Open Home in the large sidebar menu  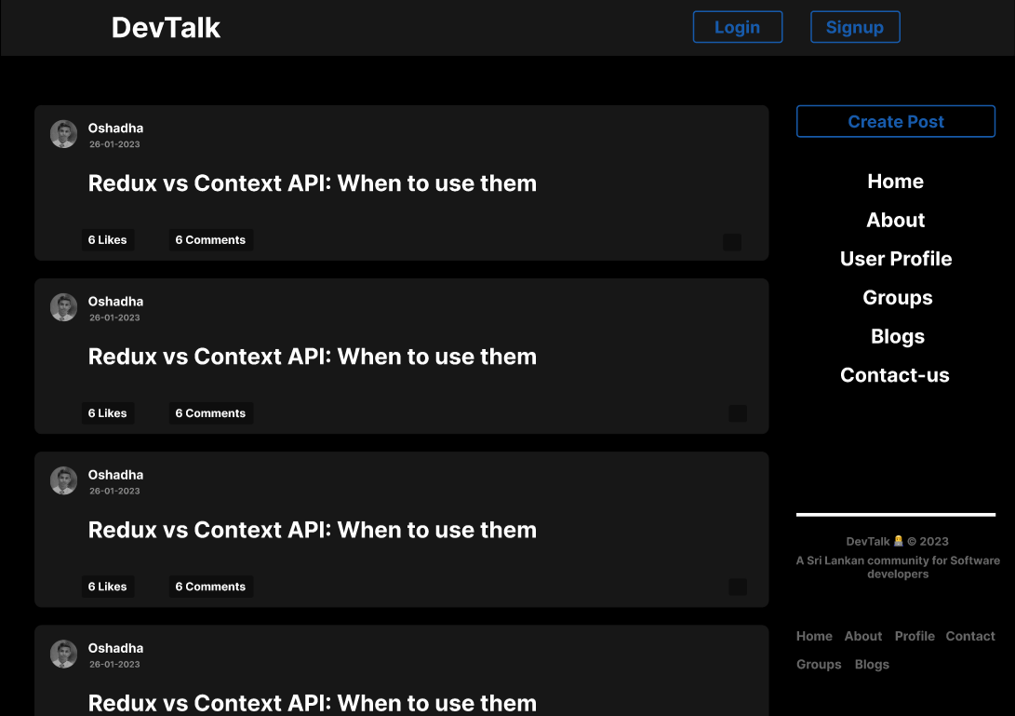(895, 182)
